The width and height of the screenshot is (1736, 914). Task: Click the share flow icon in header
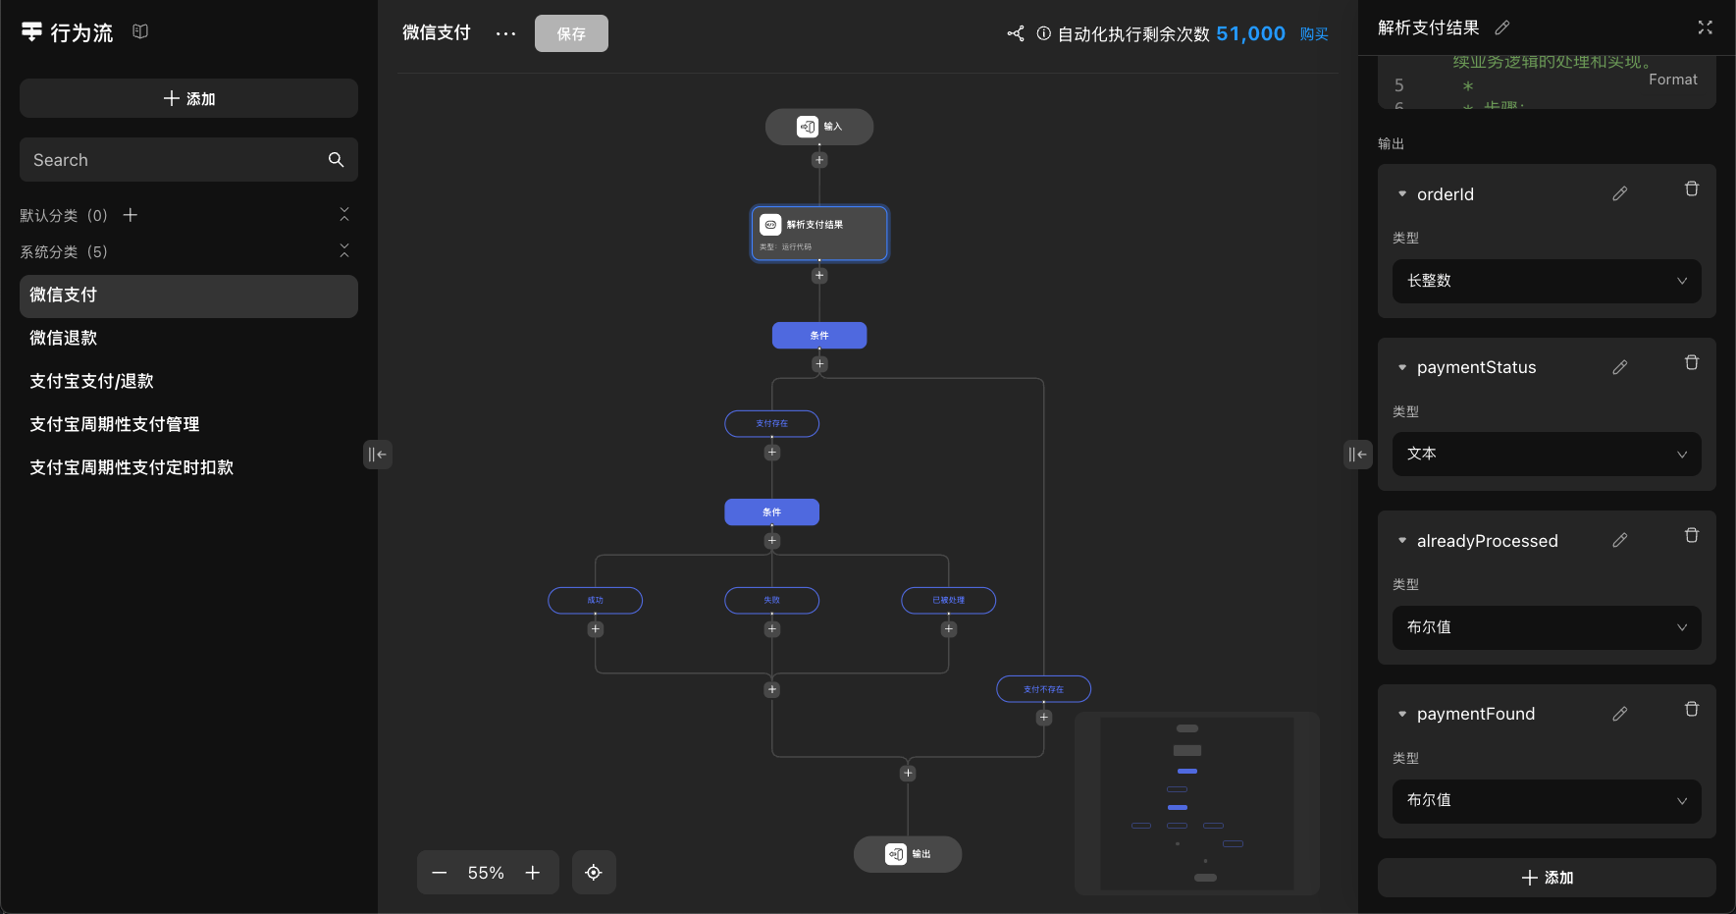(x=1016, y=33)
